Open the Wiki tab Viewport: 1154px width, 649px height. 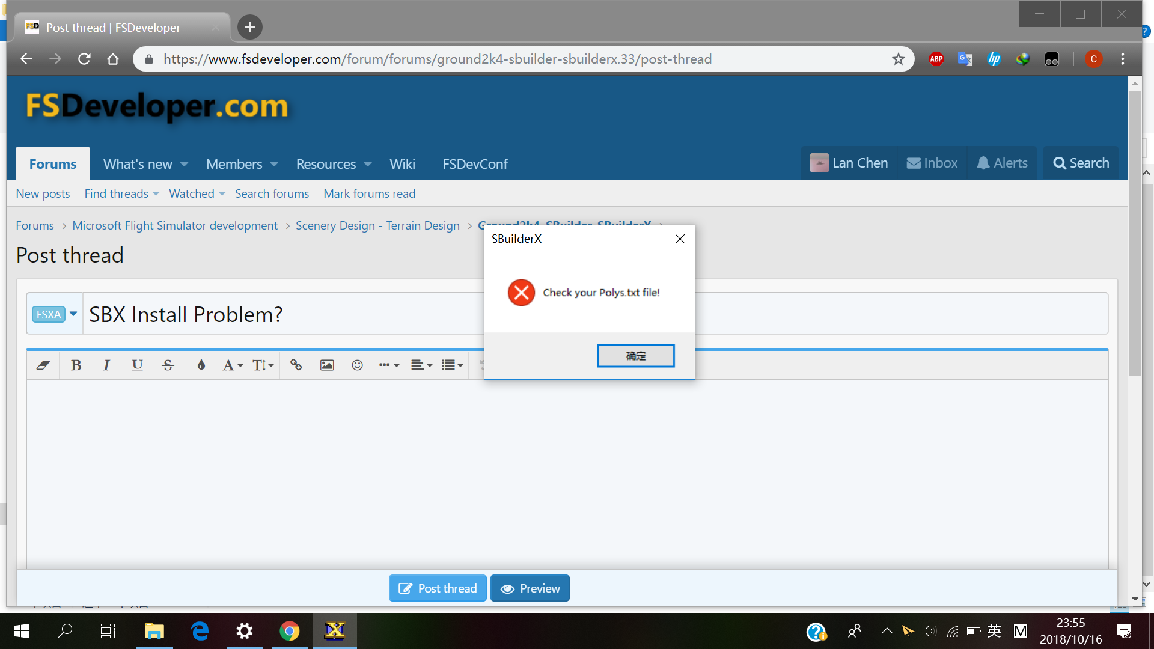point(402,164)
